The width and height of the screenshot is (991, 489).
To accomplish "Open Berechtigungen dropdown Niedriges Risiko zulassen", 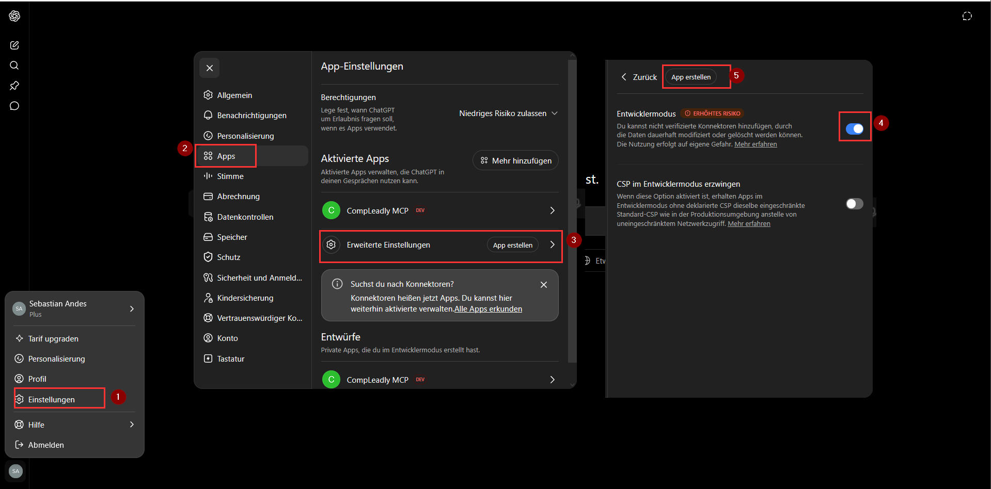I will [x=508, y=113].
